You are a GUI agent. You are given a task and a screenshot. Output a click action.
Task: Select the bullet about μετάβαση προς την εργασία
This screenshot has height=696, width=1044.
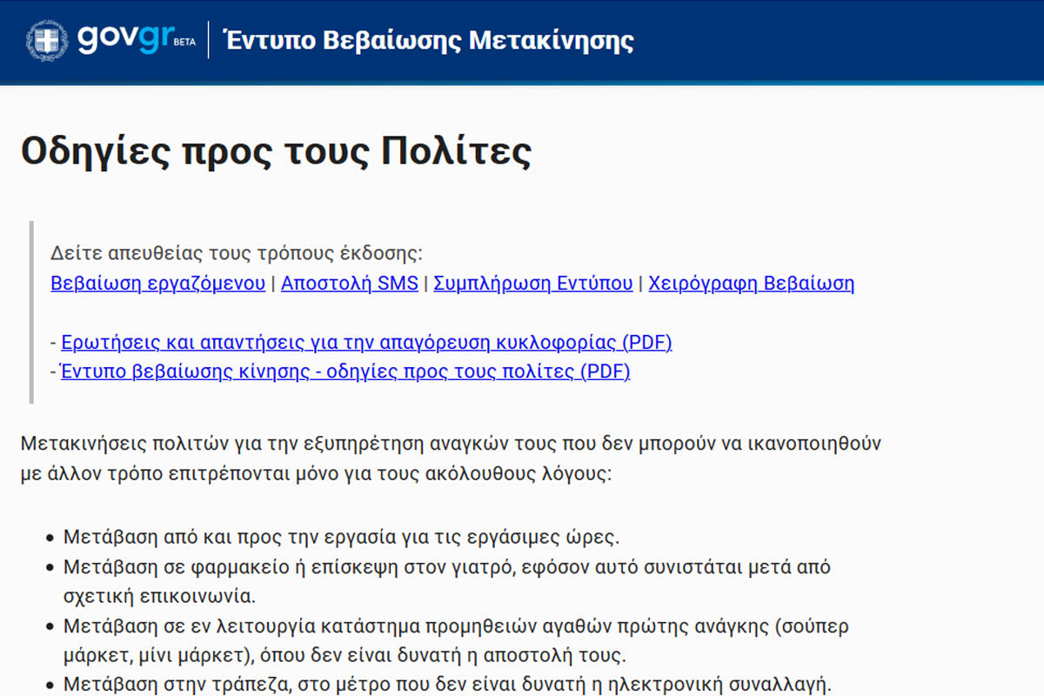coord(341,536)
